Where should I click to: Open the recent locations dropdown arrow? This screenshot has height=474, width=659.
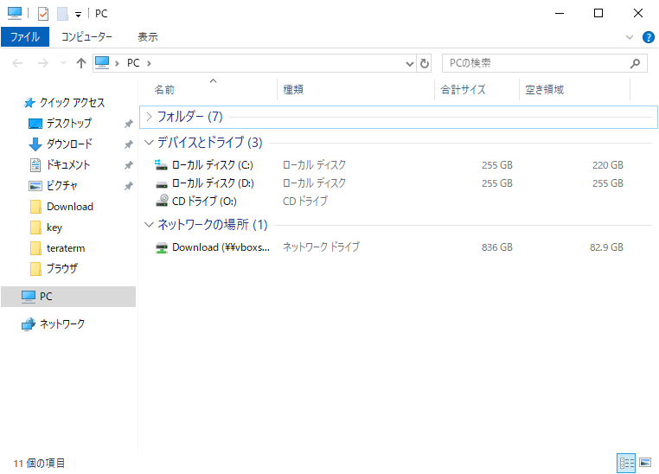[x=63, y=63]
